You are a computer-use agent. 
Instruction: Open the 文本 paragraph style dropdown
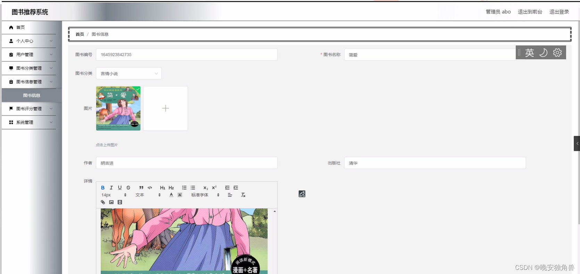click(148, 195)
